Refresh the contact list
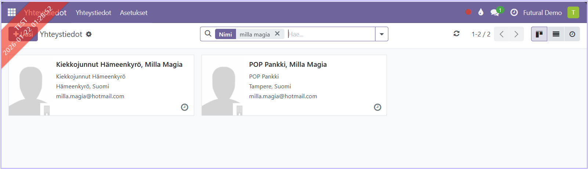The width and height of the screenshot is (588, 169). point(457,34)
